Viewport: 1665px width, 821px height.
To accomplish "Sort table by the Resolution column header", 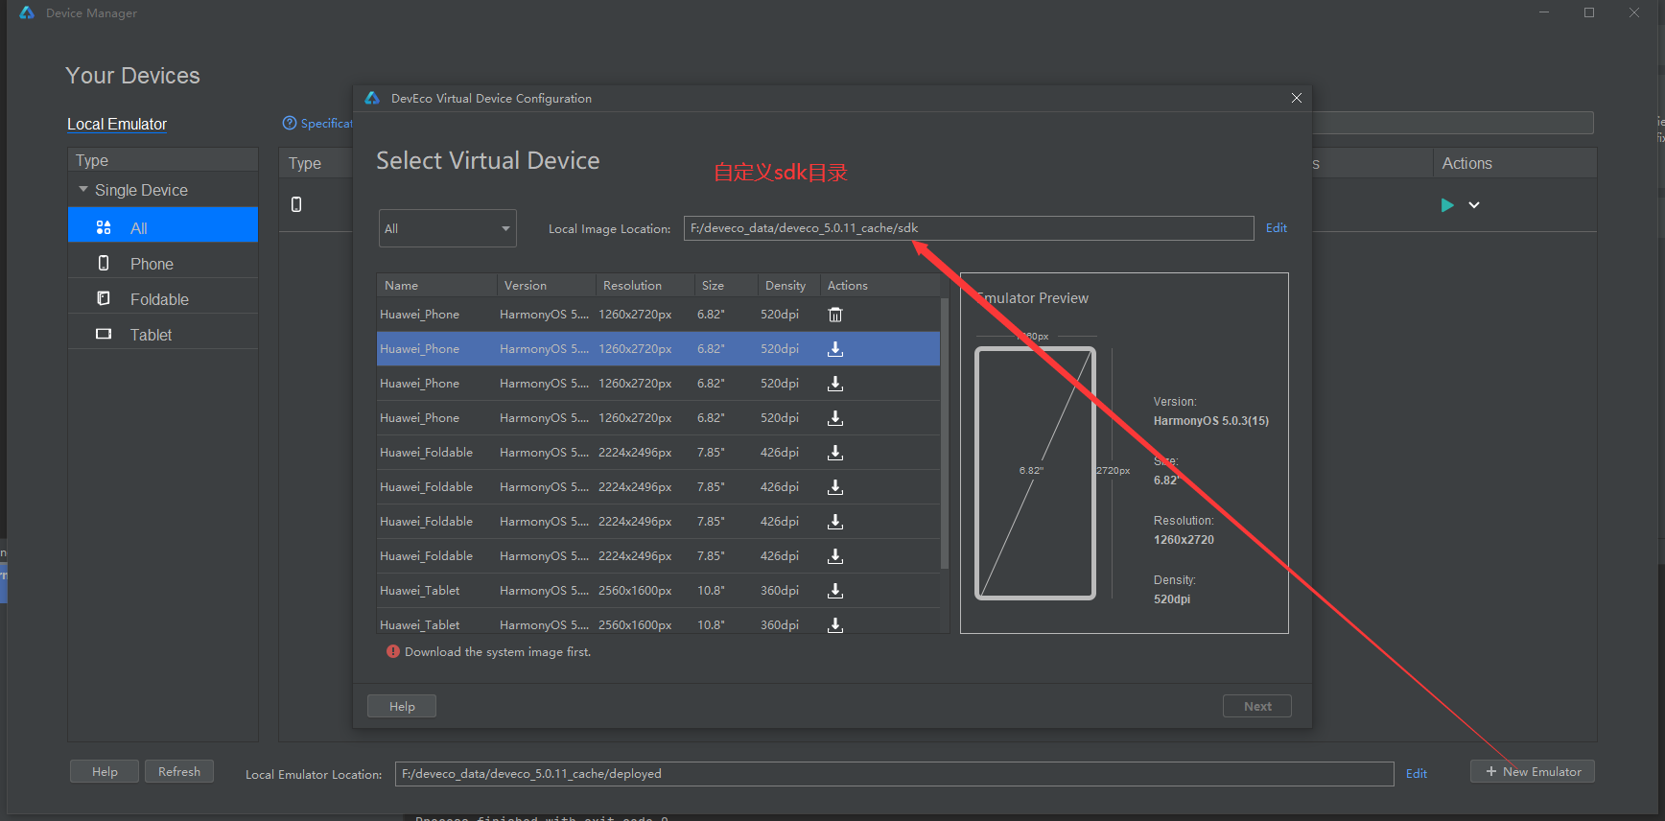I will click(645, 286).
